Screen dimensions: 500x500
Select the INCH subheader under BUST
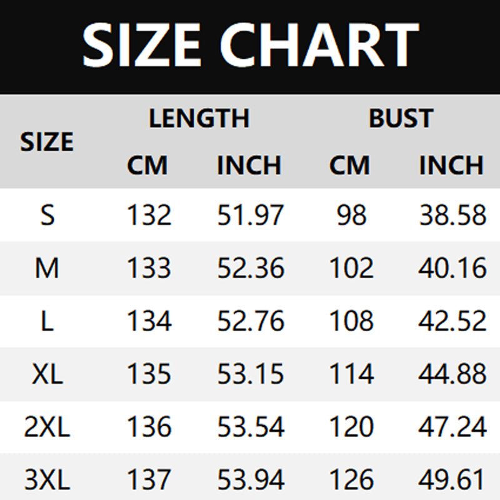coord(451,166)
